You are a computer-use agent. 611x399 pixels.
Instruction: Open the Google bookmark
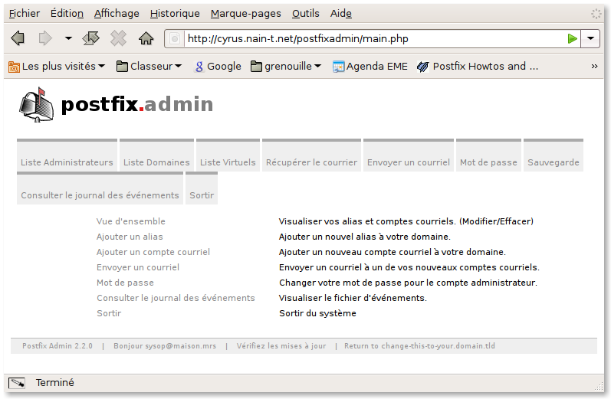pos(218,67)
